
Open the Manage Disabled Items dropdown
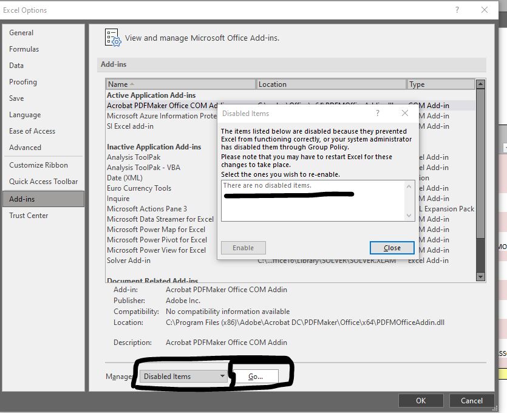tap(183, 377)
